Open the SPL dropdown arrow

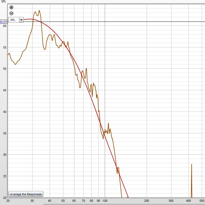tap(21, 20)
